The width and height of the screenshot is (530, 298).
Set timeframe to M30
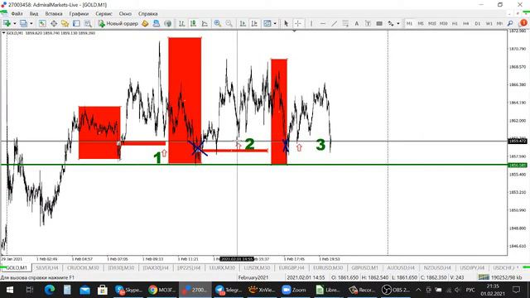coord(444,23)
